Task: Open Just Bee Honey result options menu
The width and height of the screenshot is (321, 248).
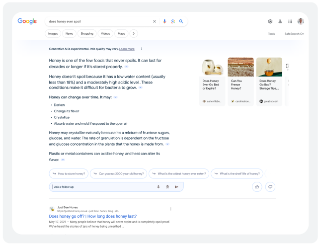Action: coord(171,209)
